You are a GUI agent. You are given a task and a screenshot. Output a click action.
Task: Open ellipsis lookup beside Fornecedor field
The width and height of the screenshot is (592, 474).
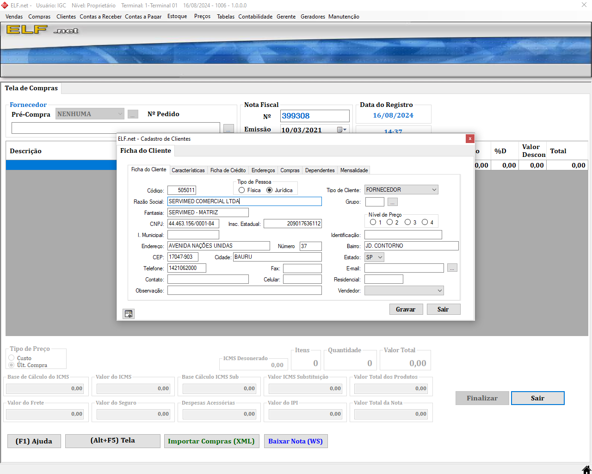(228, 128)
